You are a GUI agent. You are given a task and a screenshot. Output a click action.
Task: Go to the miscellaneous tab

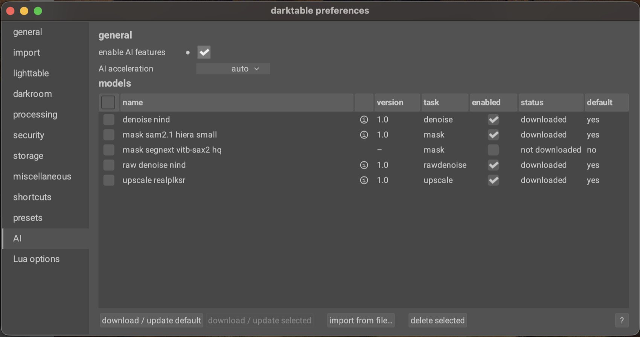(45, 176)
